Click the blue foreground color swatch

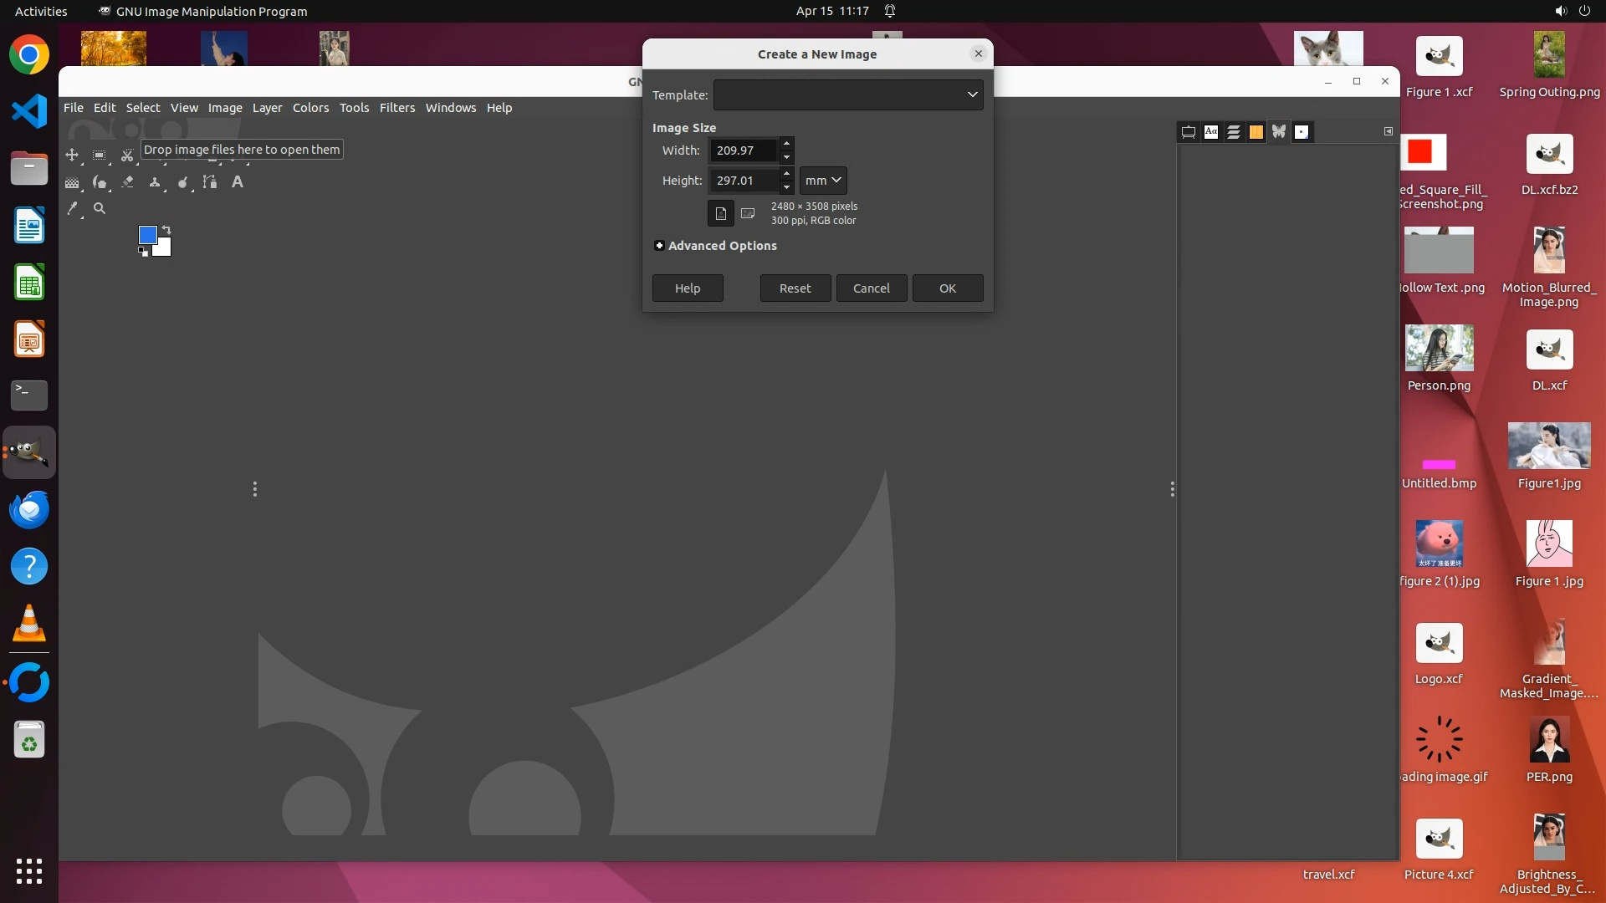[146, 234]
